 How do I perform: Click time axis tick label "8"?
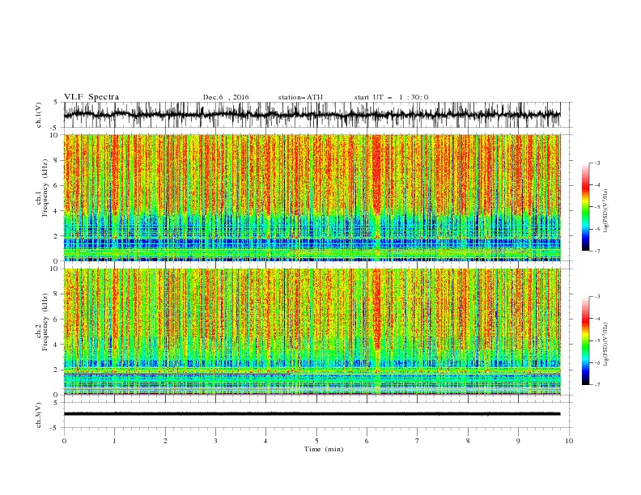[x=468, y=441]
